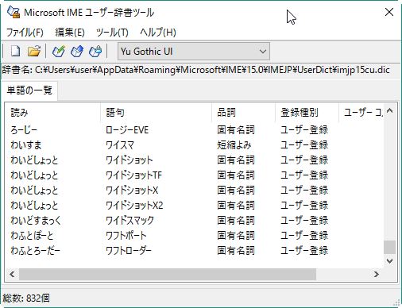Viewport: 402px width, 308px height.
Task: Click the vertical scrollbar thumb
Action: [389, 247]
